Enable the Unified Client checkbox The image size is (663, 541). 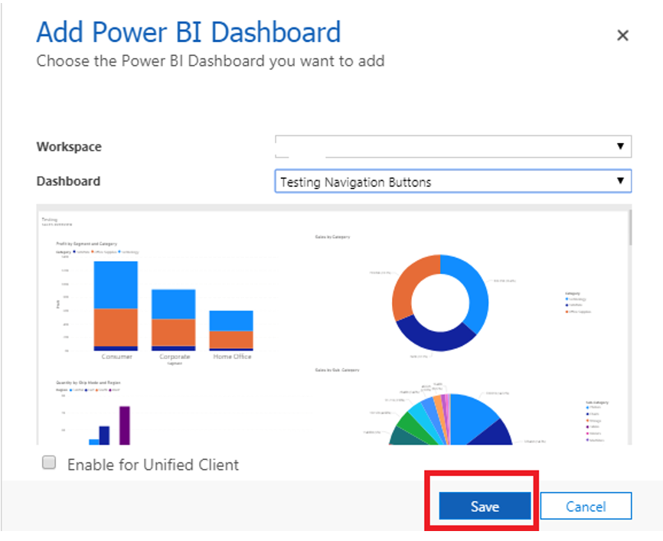(48, 462)
